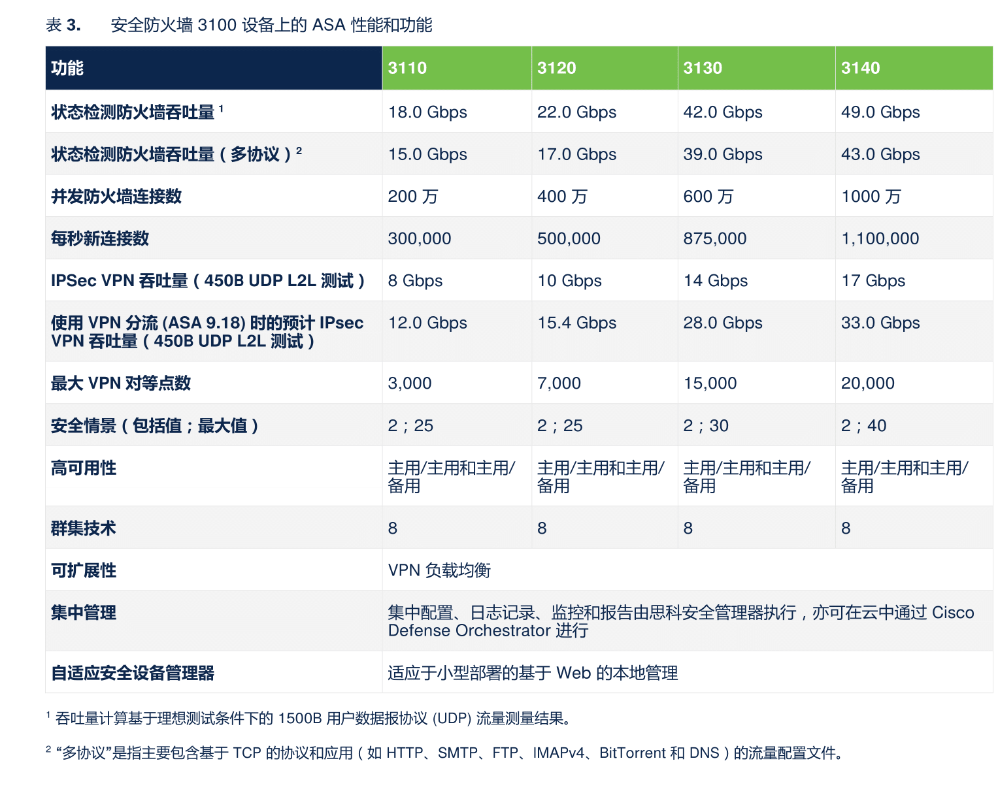The width and height of the screenshot is (998, 795).
Task: Click the 20,000 cell under 3140
Action: pos(868,383)
